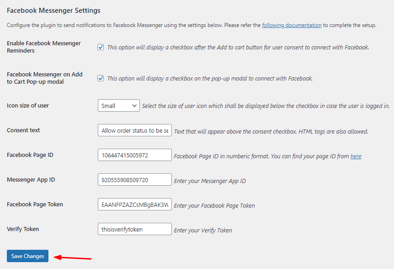Click the 'Verify Token' label
Image resolution: width=394 pixels, height=269 pixels.
click(22, 229)
